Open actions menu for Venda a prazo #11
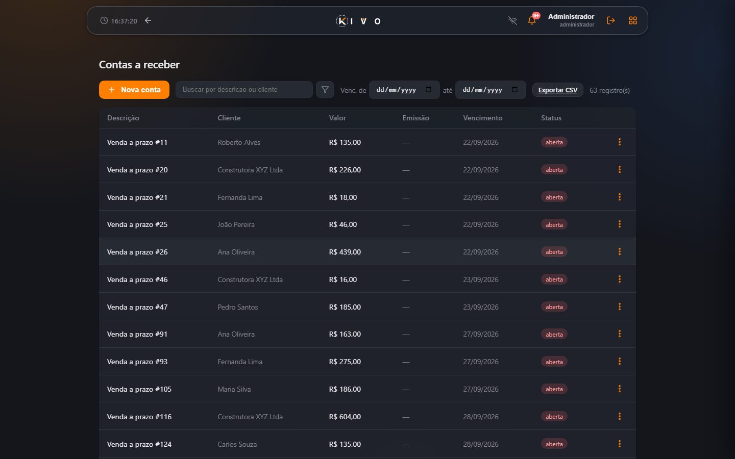 620,142
